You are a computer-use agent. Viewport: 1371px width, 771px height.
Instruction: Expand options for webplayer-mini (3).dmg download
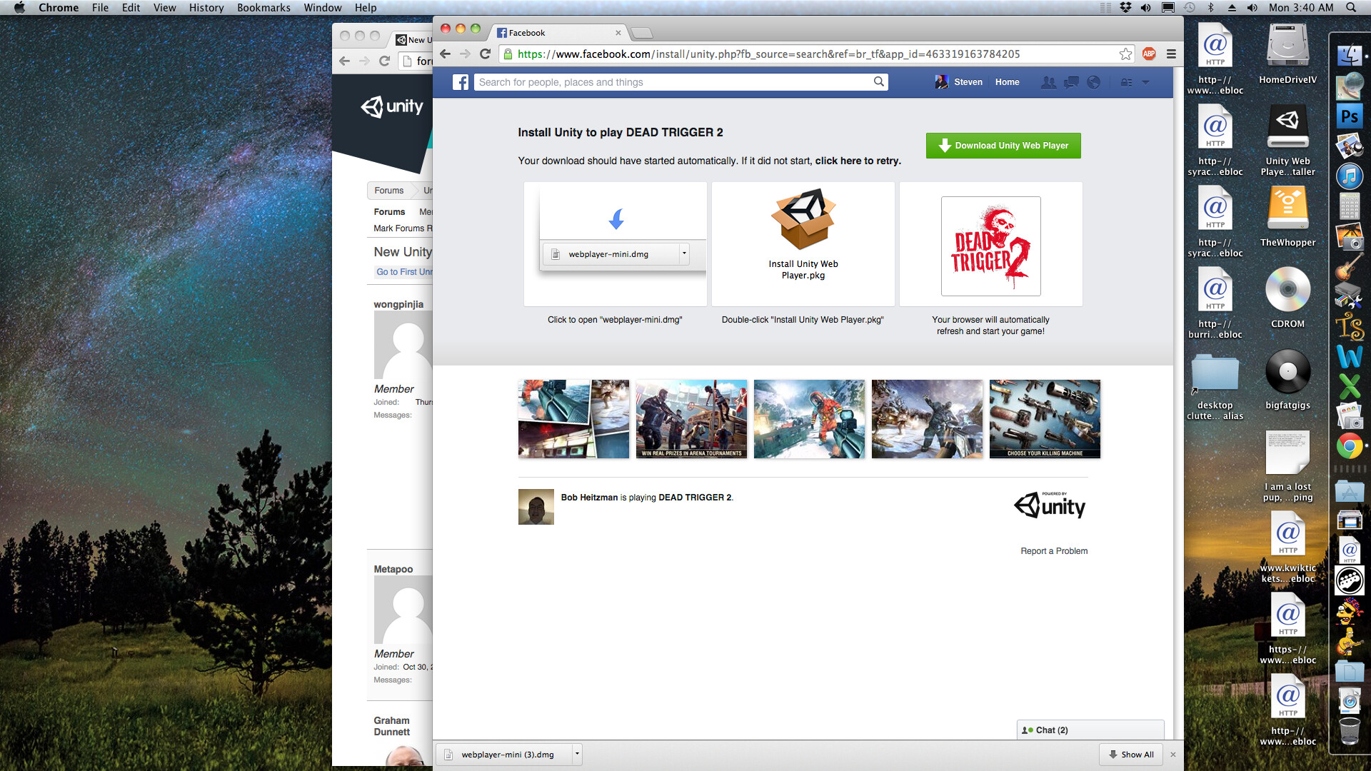point(576,754)
